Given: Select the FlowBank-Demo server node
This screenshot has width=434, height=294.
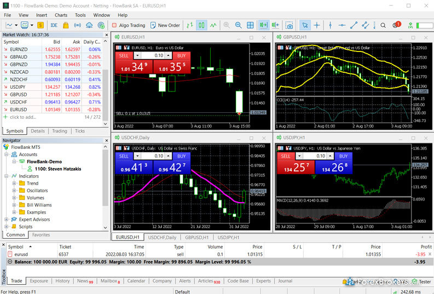Looking at the screenshot, I should coord(44,162).
